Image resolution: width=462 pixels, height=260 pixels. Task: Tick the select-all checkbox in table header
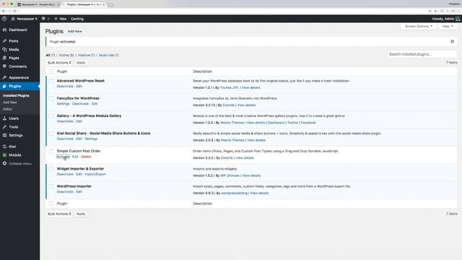pyautogui.click(x=51, y=71)
